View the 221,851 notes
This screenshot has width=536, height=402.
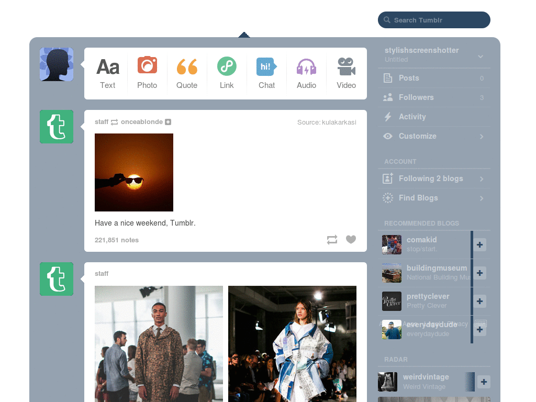point(117,240)
